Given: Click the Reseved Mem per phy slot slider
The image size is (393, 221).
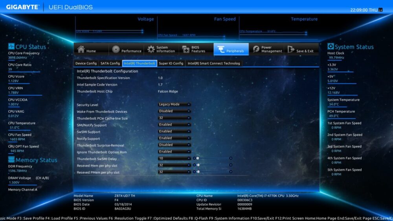Looking at the screenshot, I should [213, 165].
